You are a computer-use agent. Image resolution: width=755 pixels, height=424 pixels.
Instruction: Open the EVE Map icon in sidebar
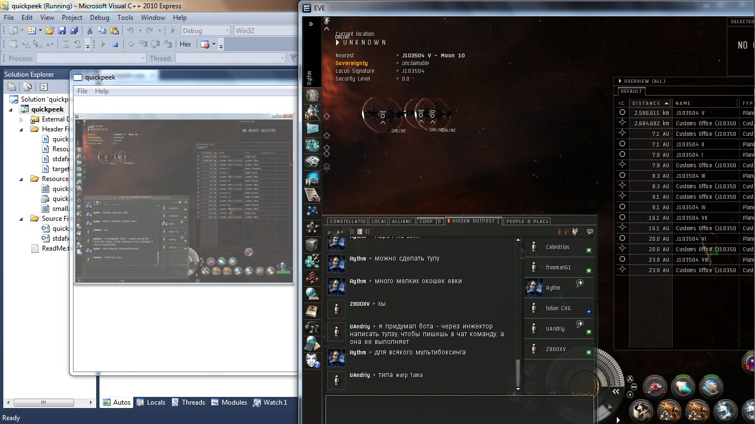pyautogui.click(x=312, y=211)
